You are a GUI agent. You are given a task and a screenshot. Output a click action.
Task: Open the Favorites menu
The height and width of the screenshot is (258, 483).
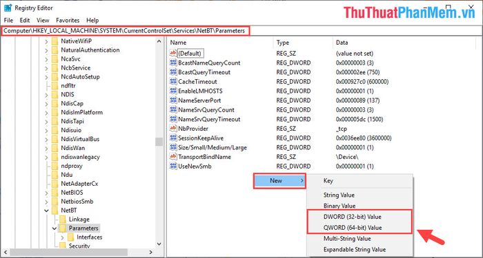click(68, 21)
